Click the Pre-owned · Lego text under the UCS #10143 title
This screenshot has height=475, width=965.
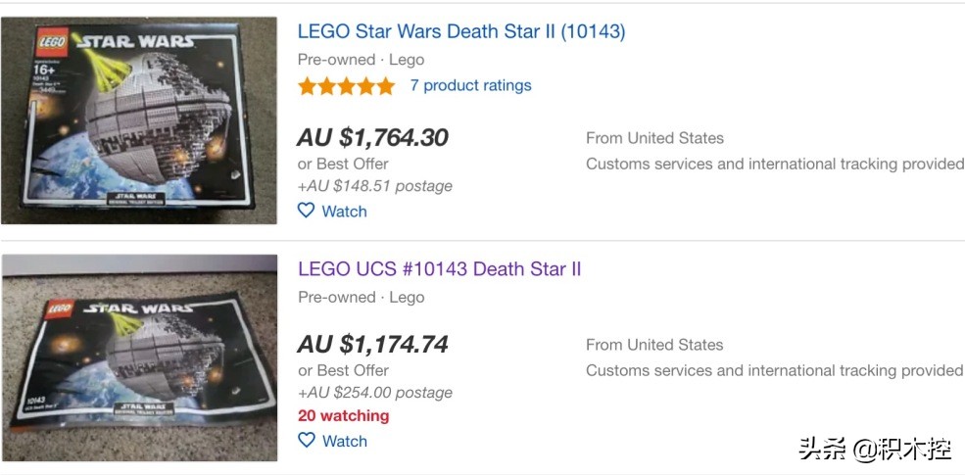coord(362,297)
